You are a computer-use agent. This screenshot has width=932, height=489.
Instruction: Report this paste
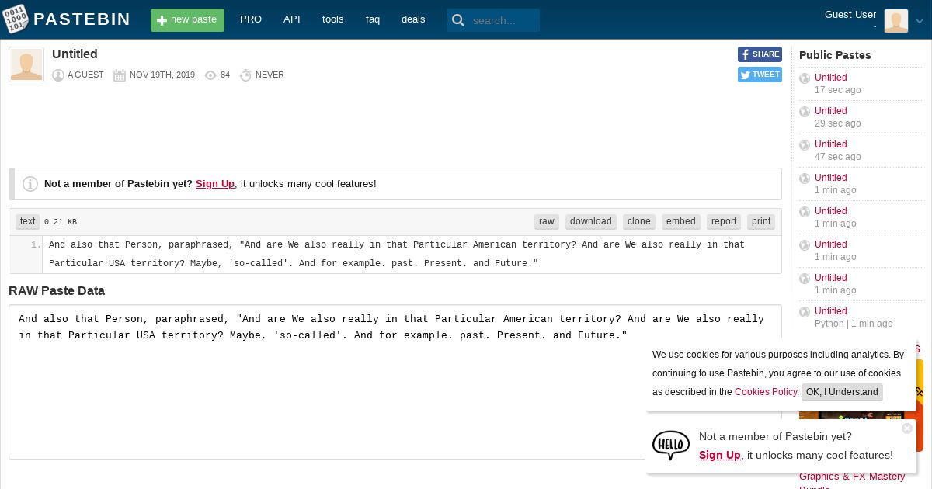[x=724, y=221]
